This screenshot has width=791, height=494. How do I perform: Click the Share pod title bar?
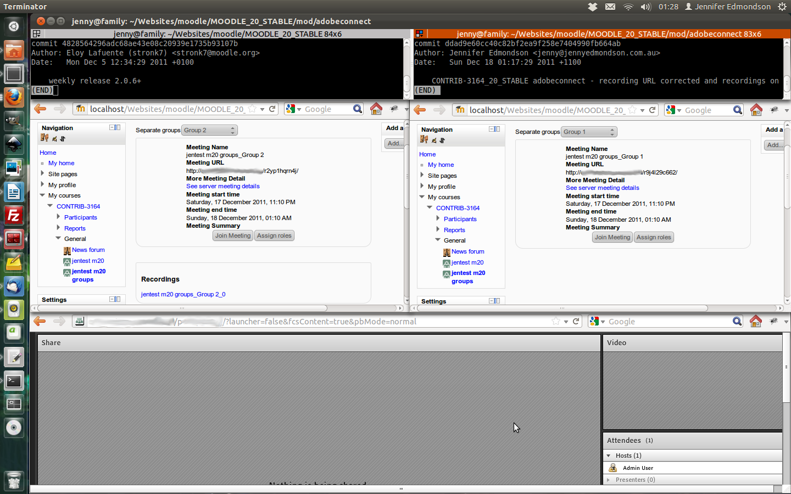[319, 343]
